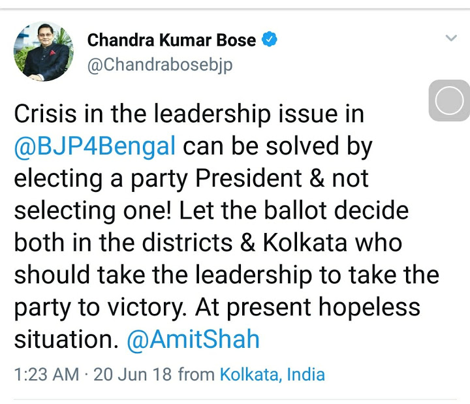This screenshot has width=470, height=404.
Task: Open the Kolkata, India location link
Action: click(272, 375)
